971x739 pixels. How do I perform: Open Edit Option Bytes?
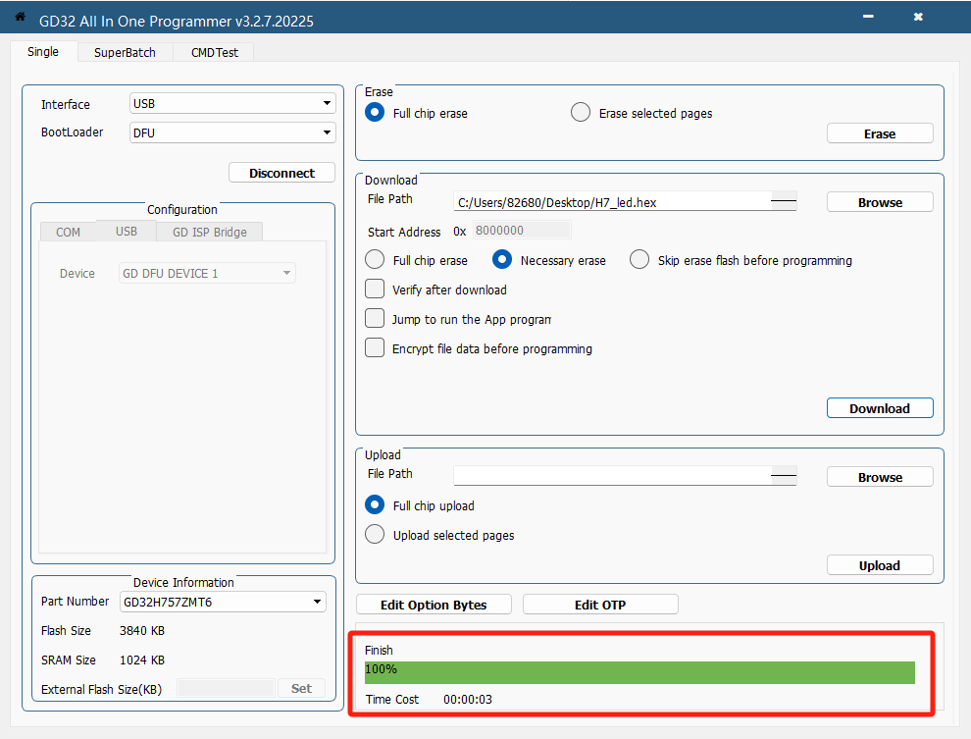pos(434,605)
